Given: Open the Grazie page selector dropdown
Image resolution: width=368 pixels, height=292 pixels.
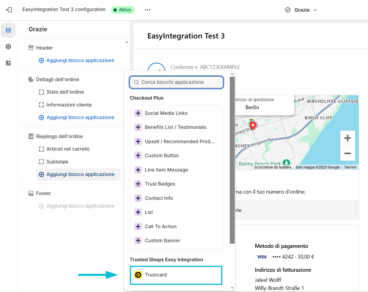Looking at the screenshot, I should pyautogui.click(x=301, y=10).
